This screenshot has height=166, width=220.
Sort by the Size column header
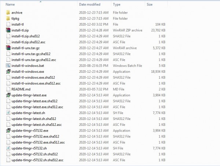(150, 5)
